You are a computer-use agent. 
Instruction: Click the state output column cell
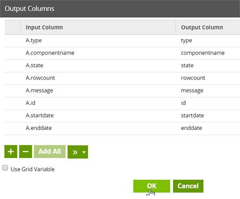pyautogui.click(x=208, y=66)
